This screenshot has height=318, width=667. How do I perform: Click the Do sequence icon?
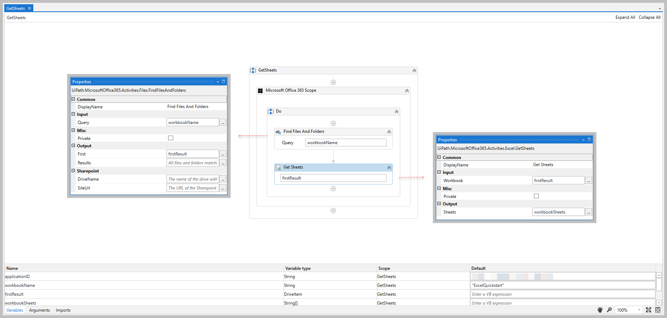[271, 112]
